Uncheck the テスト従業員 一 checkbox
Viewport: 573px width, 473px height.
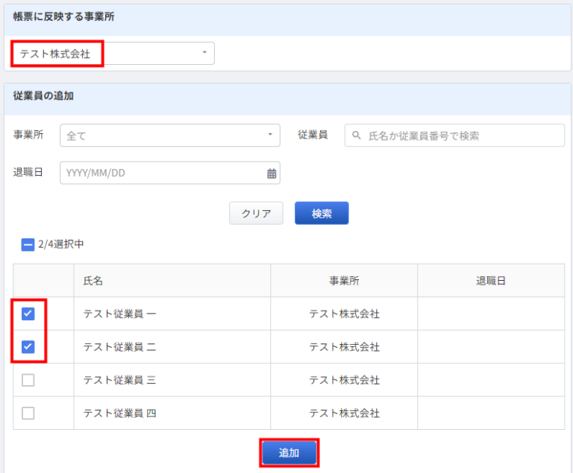28,314
